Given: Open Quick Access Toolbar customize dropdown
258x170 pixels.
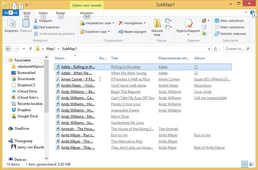Looking at the screenshot, I should (26, 5).
